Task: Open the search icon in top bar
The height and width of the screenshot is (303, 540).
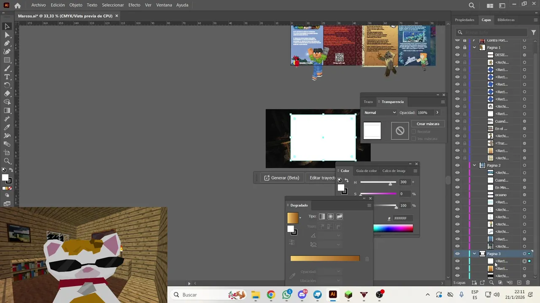Action: click(472, 5)
